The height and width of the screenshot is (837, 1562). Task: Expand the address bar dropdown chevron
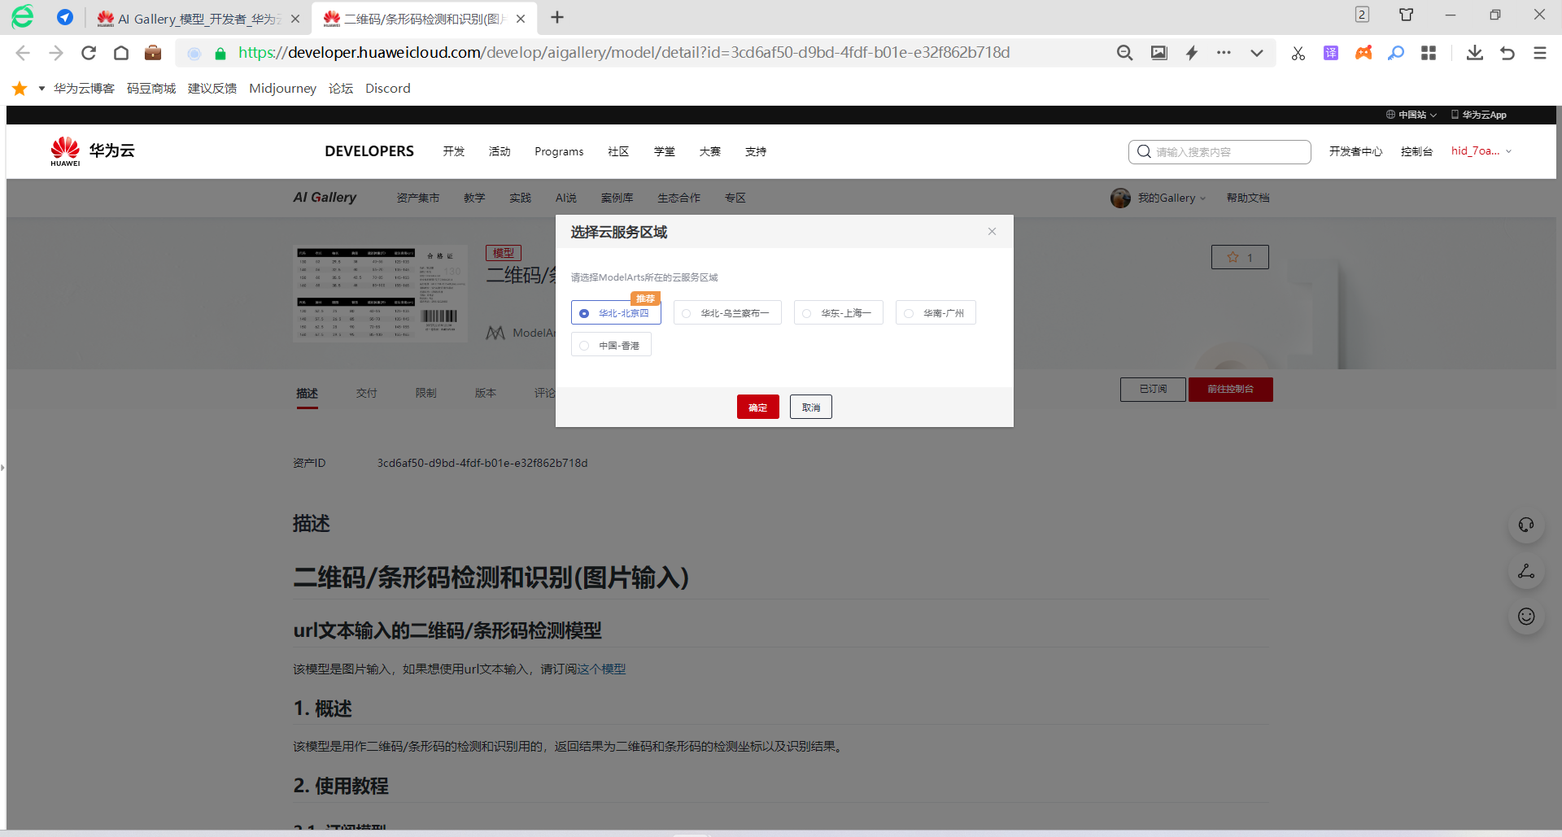pos(1257,54)
